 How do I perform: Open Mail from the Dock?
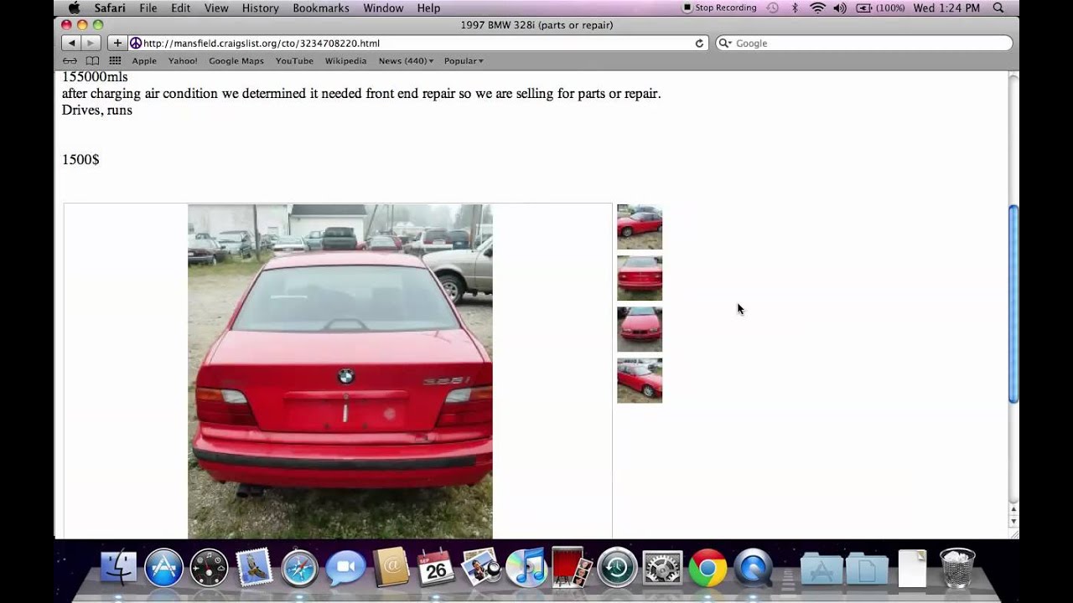(x=254, y=567)
